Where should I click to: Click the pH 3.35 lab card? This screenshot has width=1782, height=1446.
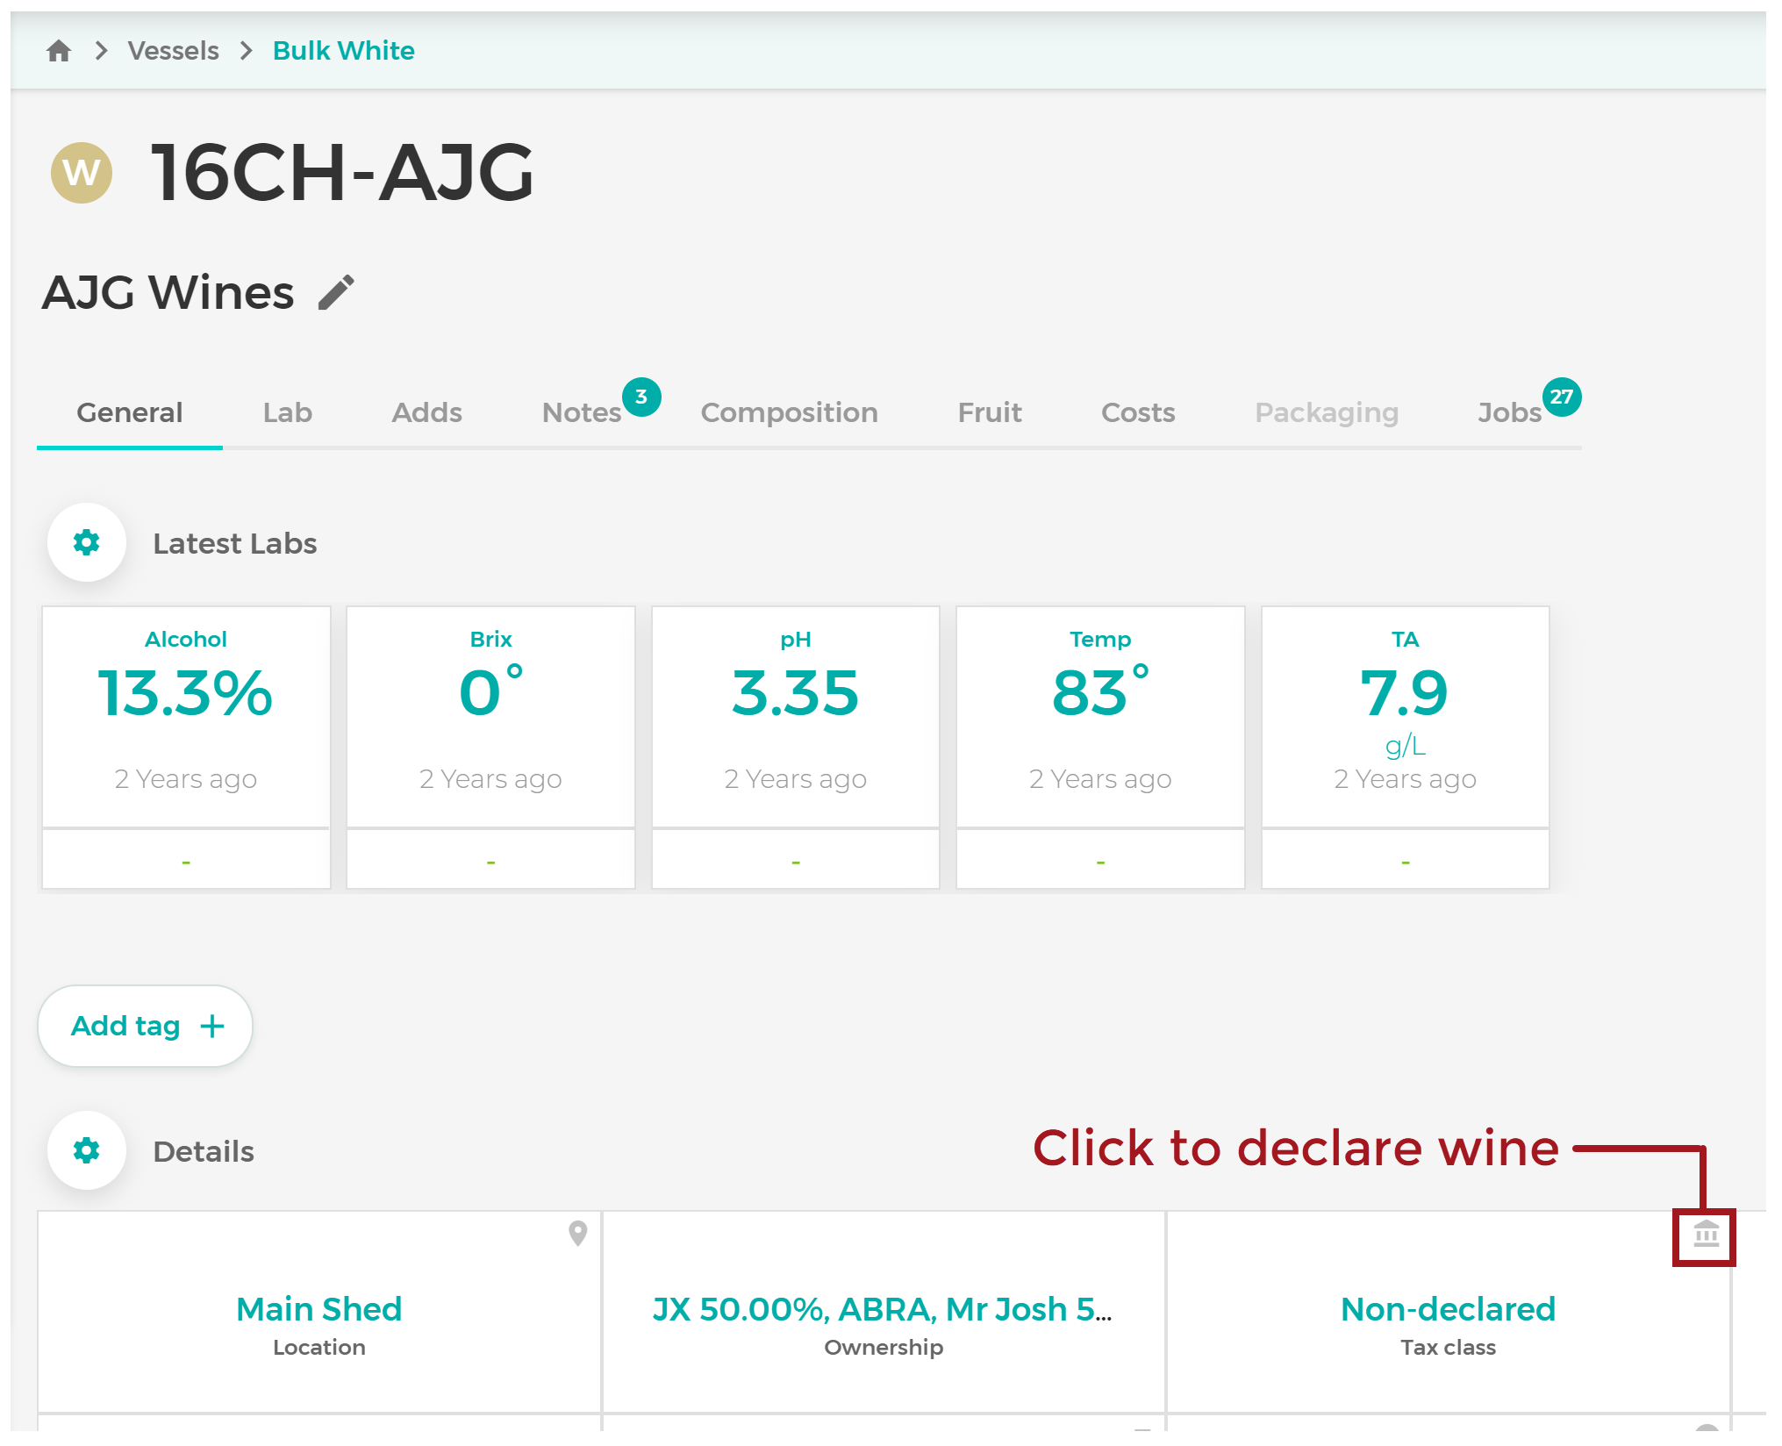(796, 747)
